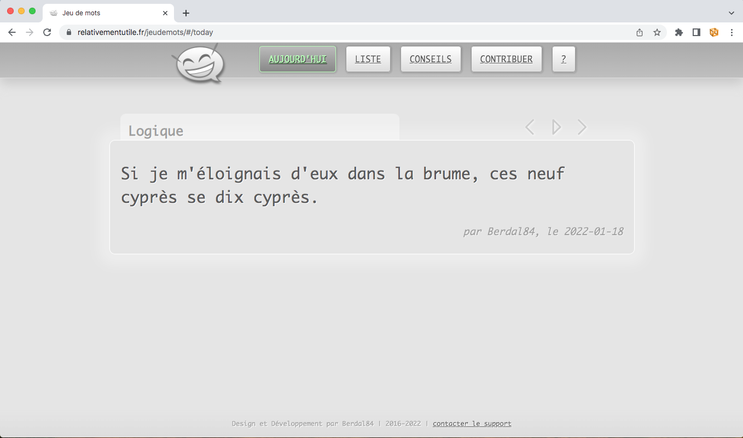Open the Chrome three-dot menu
Viewport: 743px width, 438px height.
[x=732, y=32]
